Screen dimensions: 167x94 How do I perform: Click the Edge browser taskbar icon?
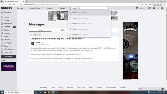click(x=53, y=92)
